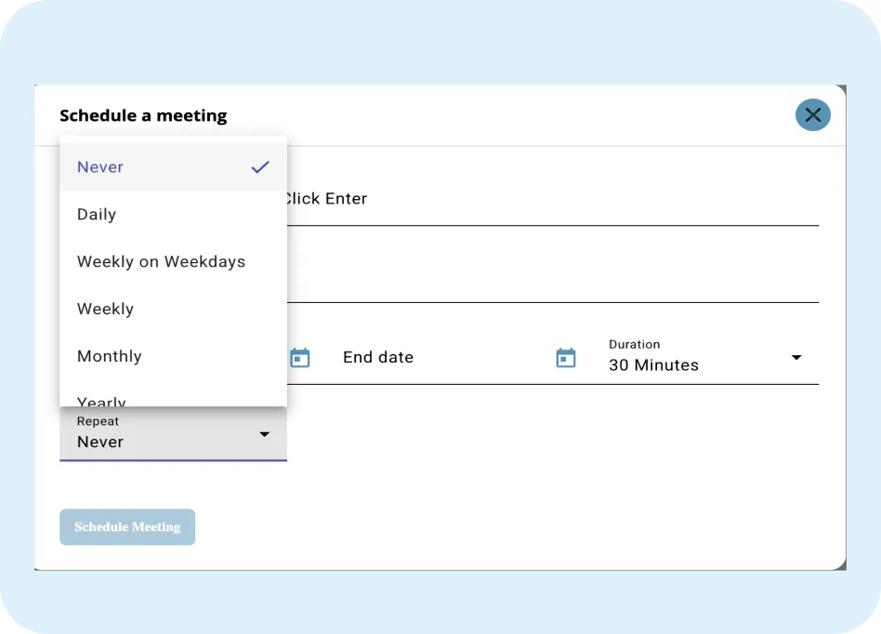This screenshot has height=634, width=881.
Task: Open the calendar icon next to Duration
Action: click(x=566, y=357)
